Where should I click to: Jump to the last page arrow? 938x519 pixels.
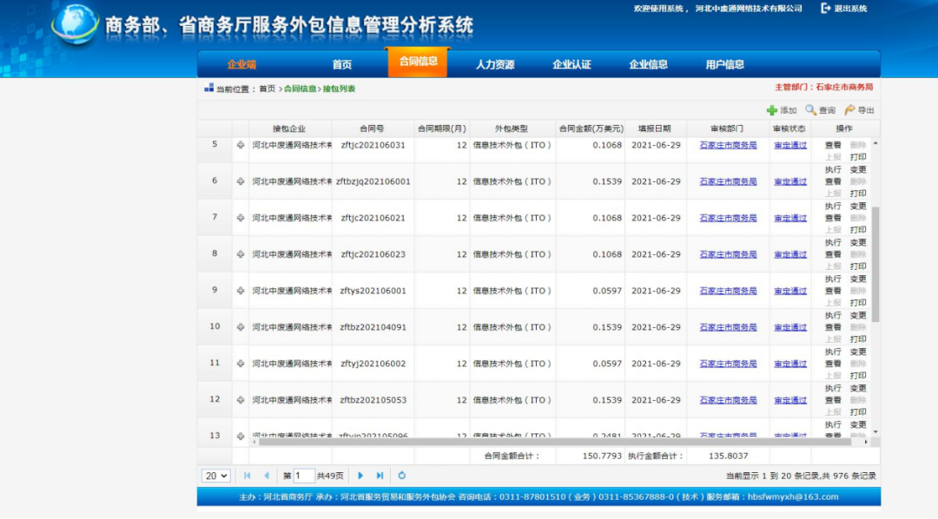click(380, 476)
